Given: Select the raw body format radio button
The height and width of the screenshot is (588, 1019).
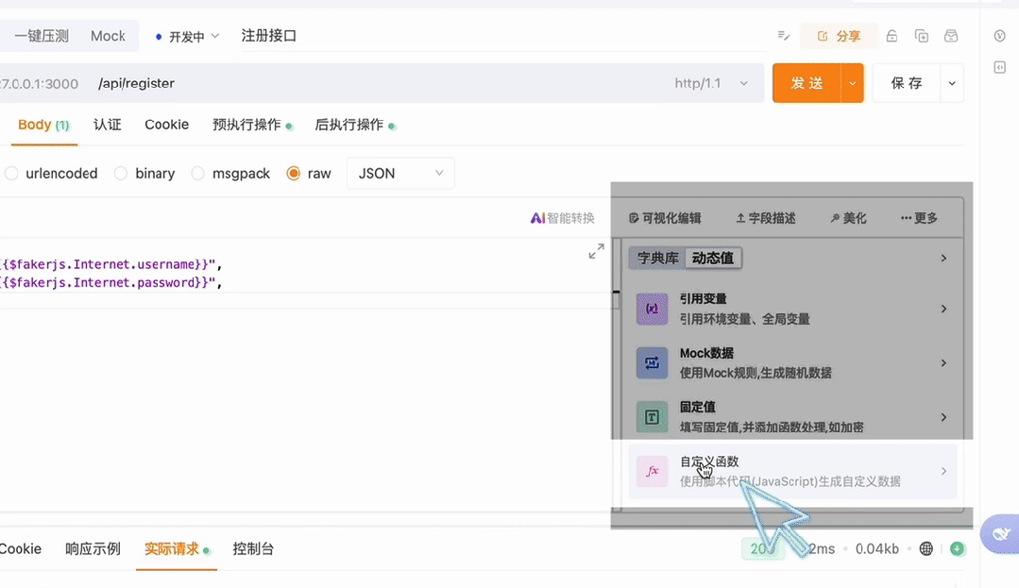Looking at the screenshot, I should point(292,173).
